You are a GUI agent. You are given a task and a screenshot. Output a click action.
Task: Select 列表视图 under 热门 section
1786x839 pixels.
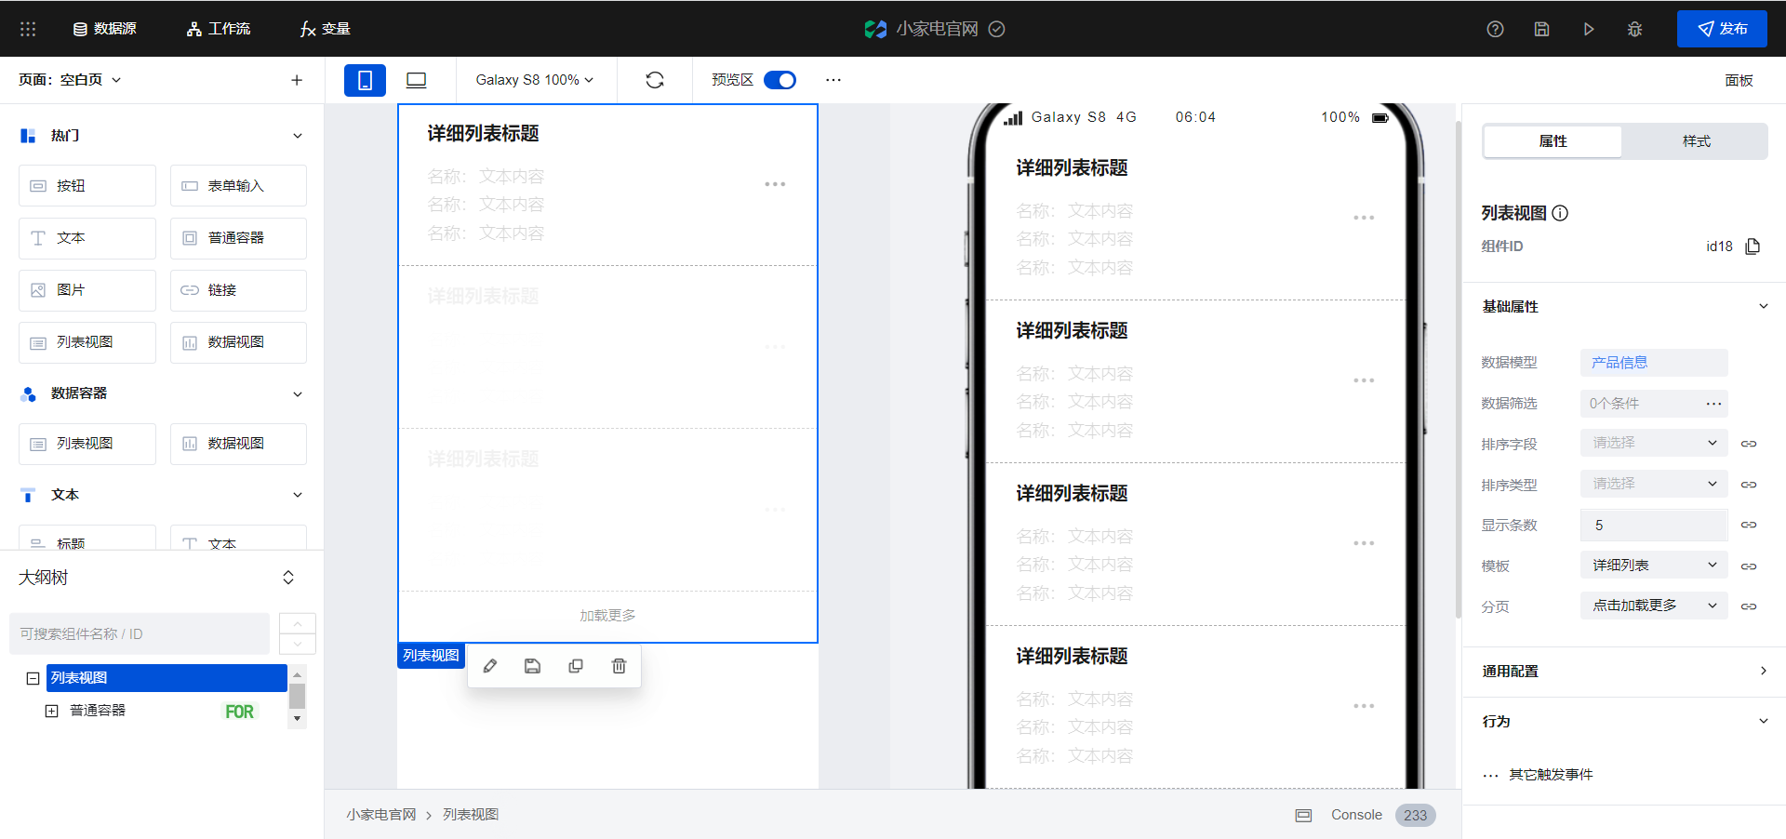tap(87, 342)
